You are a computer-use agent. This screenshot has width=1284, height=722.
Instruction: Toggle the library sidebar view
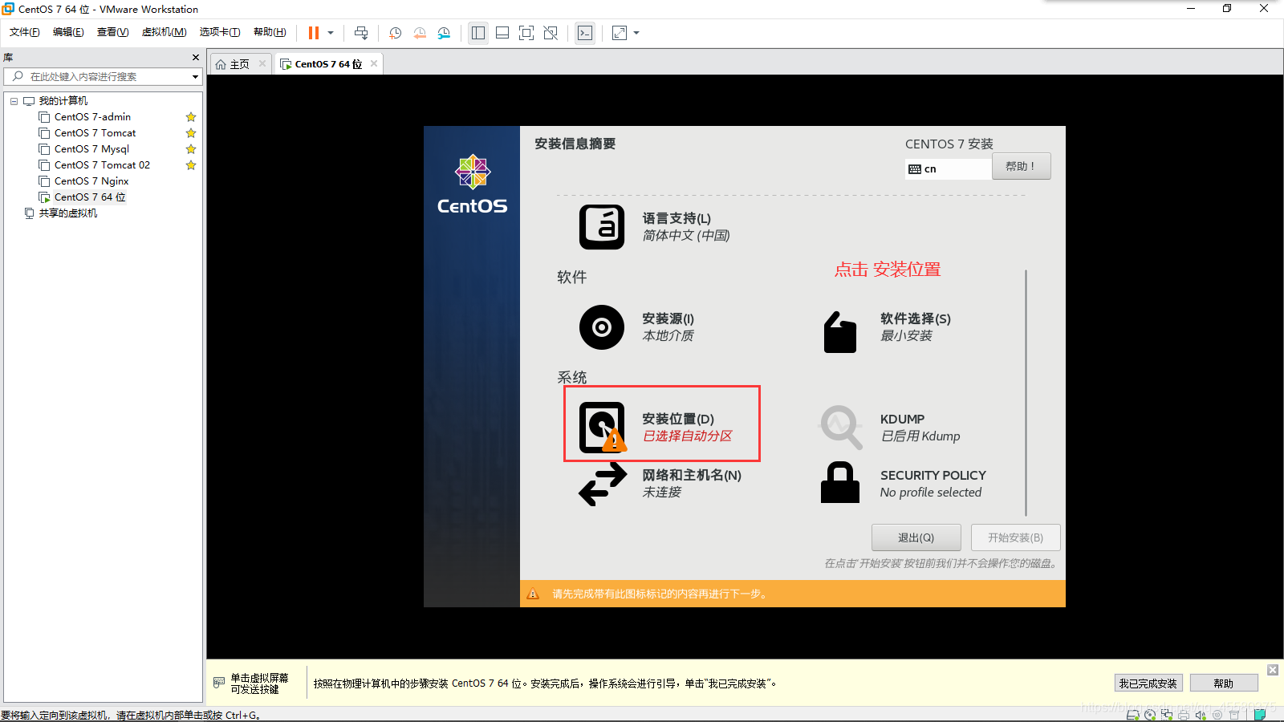pos(478,33)
